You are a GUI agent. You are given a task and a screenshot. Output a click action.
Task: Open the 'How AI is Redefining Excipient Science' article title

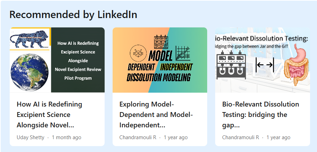click(x=49, y=115)
